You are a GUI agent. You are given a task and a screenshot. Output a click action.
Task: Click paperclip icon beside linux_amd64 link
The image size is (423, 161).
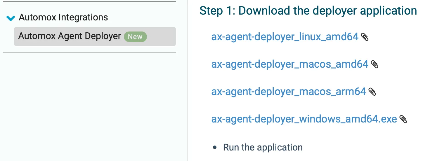coord(365,37)
